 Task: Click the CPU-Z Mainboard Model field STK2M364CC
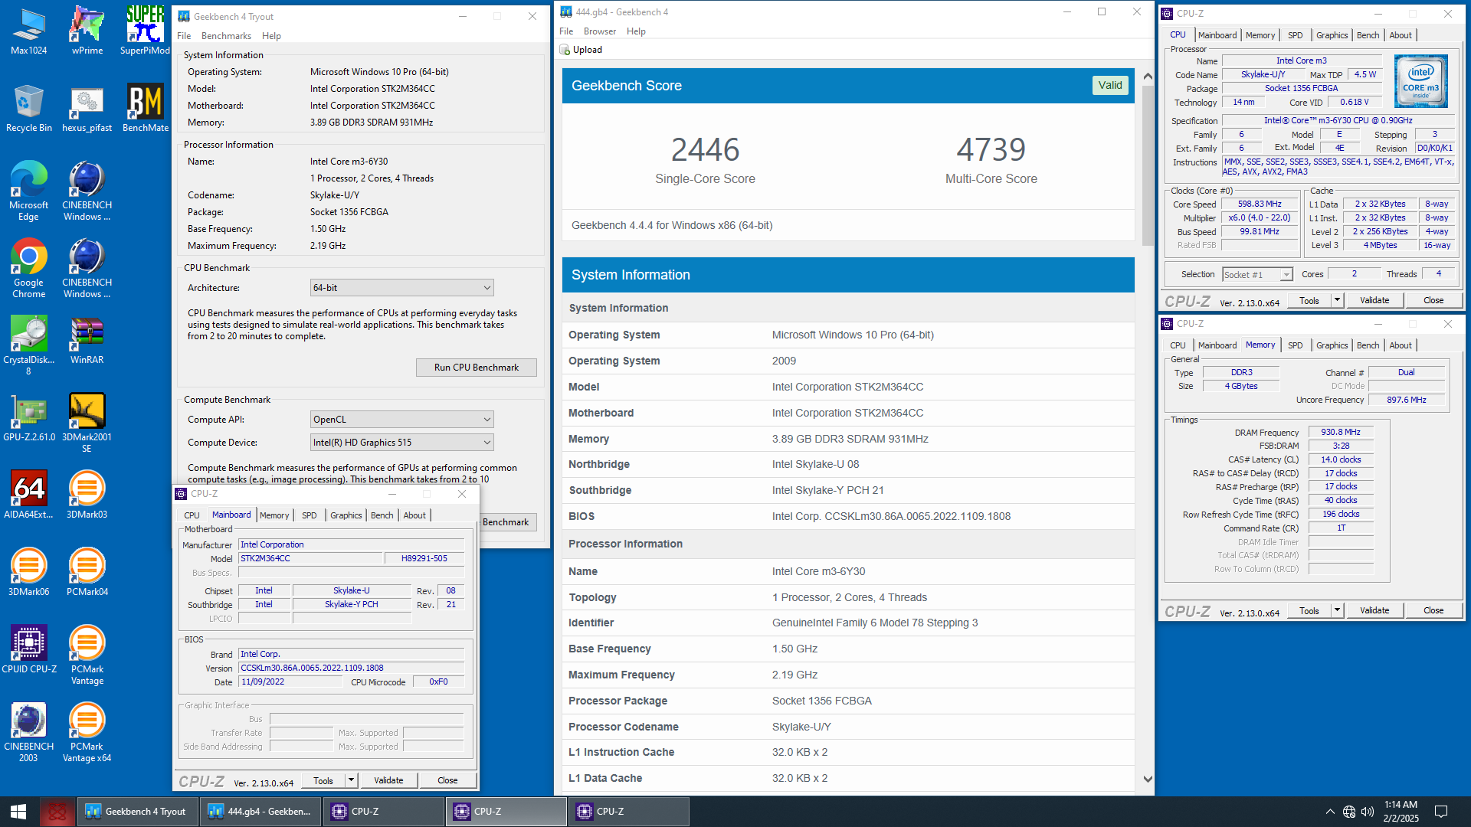310,558
